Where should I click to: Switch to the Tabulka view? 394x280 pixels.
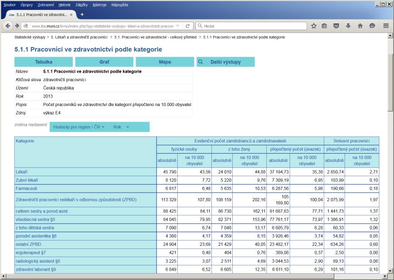pos(43,62)
